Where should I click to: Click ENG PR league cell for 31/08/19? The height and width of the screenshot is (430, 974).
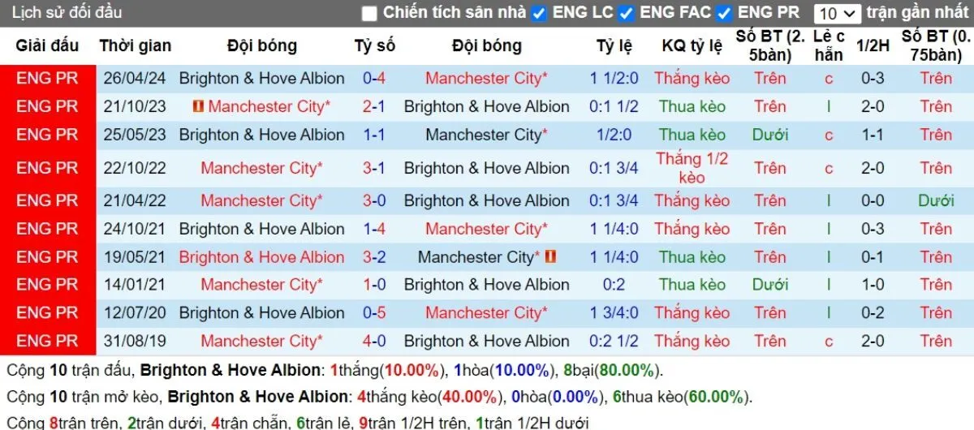click(x=47, y=341)
